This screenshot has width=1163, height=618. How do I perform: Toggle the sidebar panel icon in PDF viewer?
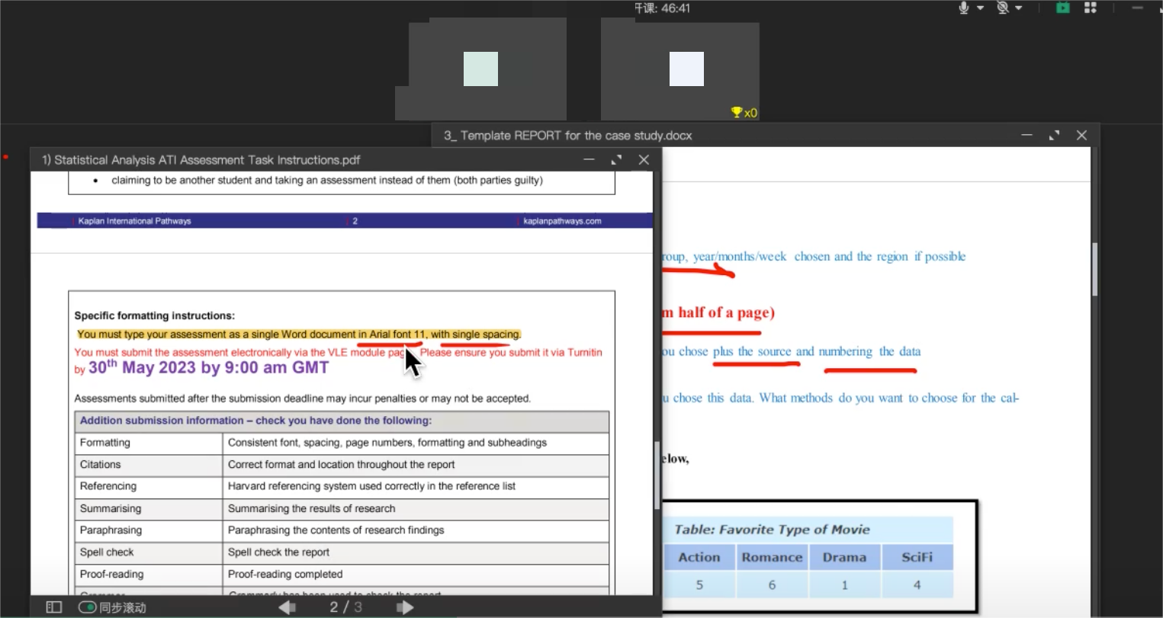click(53, 607)
